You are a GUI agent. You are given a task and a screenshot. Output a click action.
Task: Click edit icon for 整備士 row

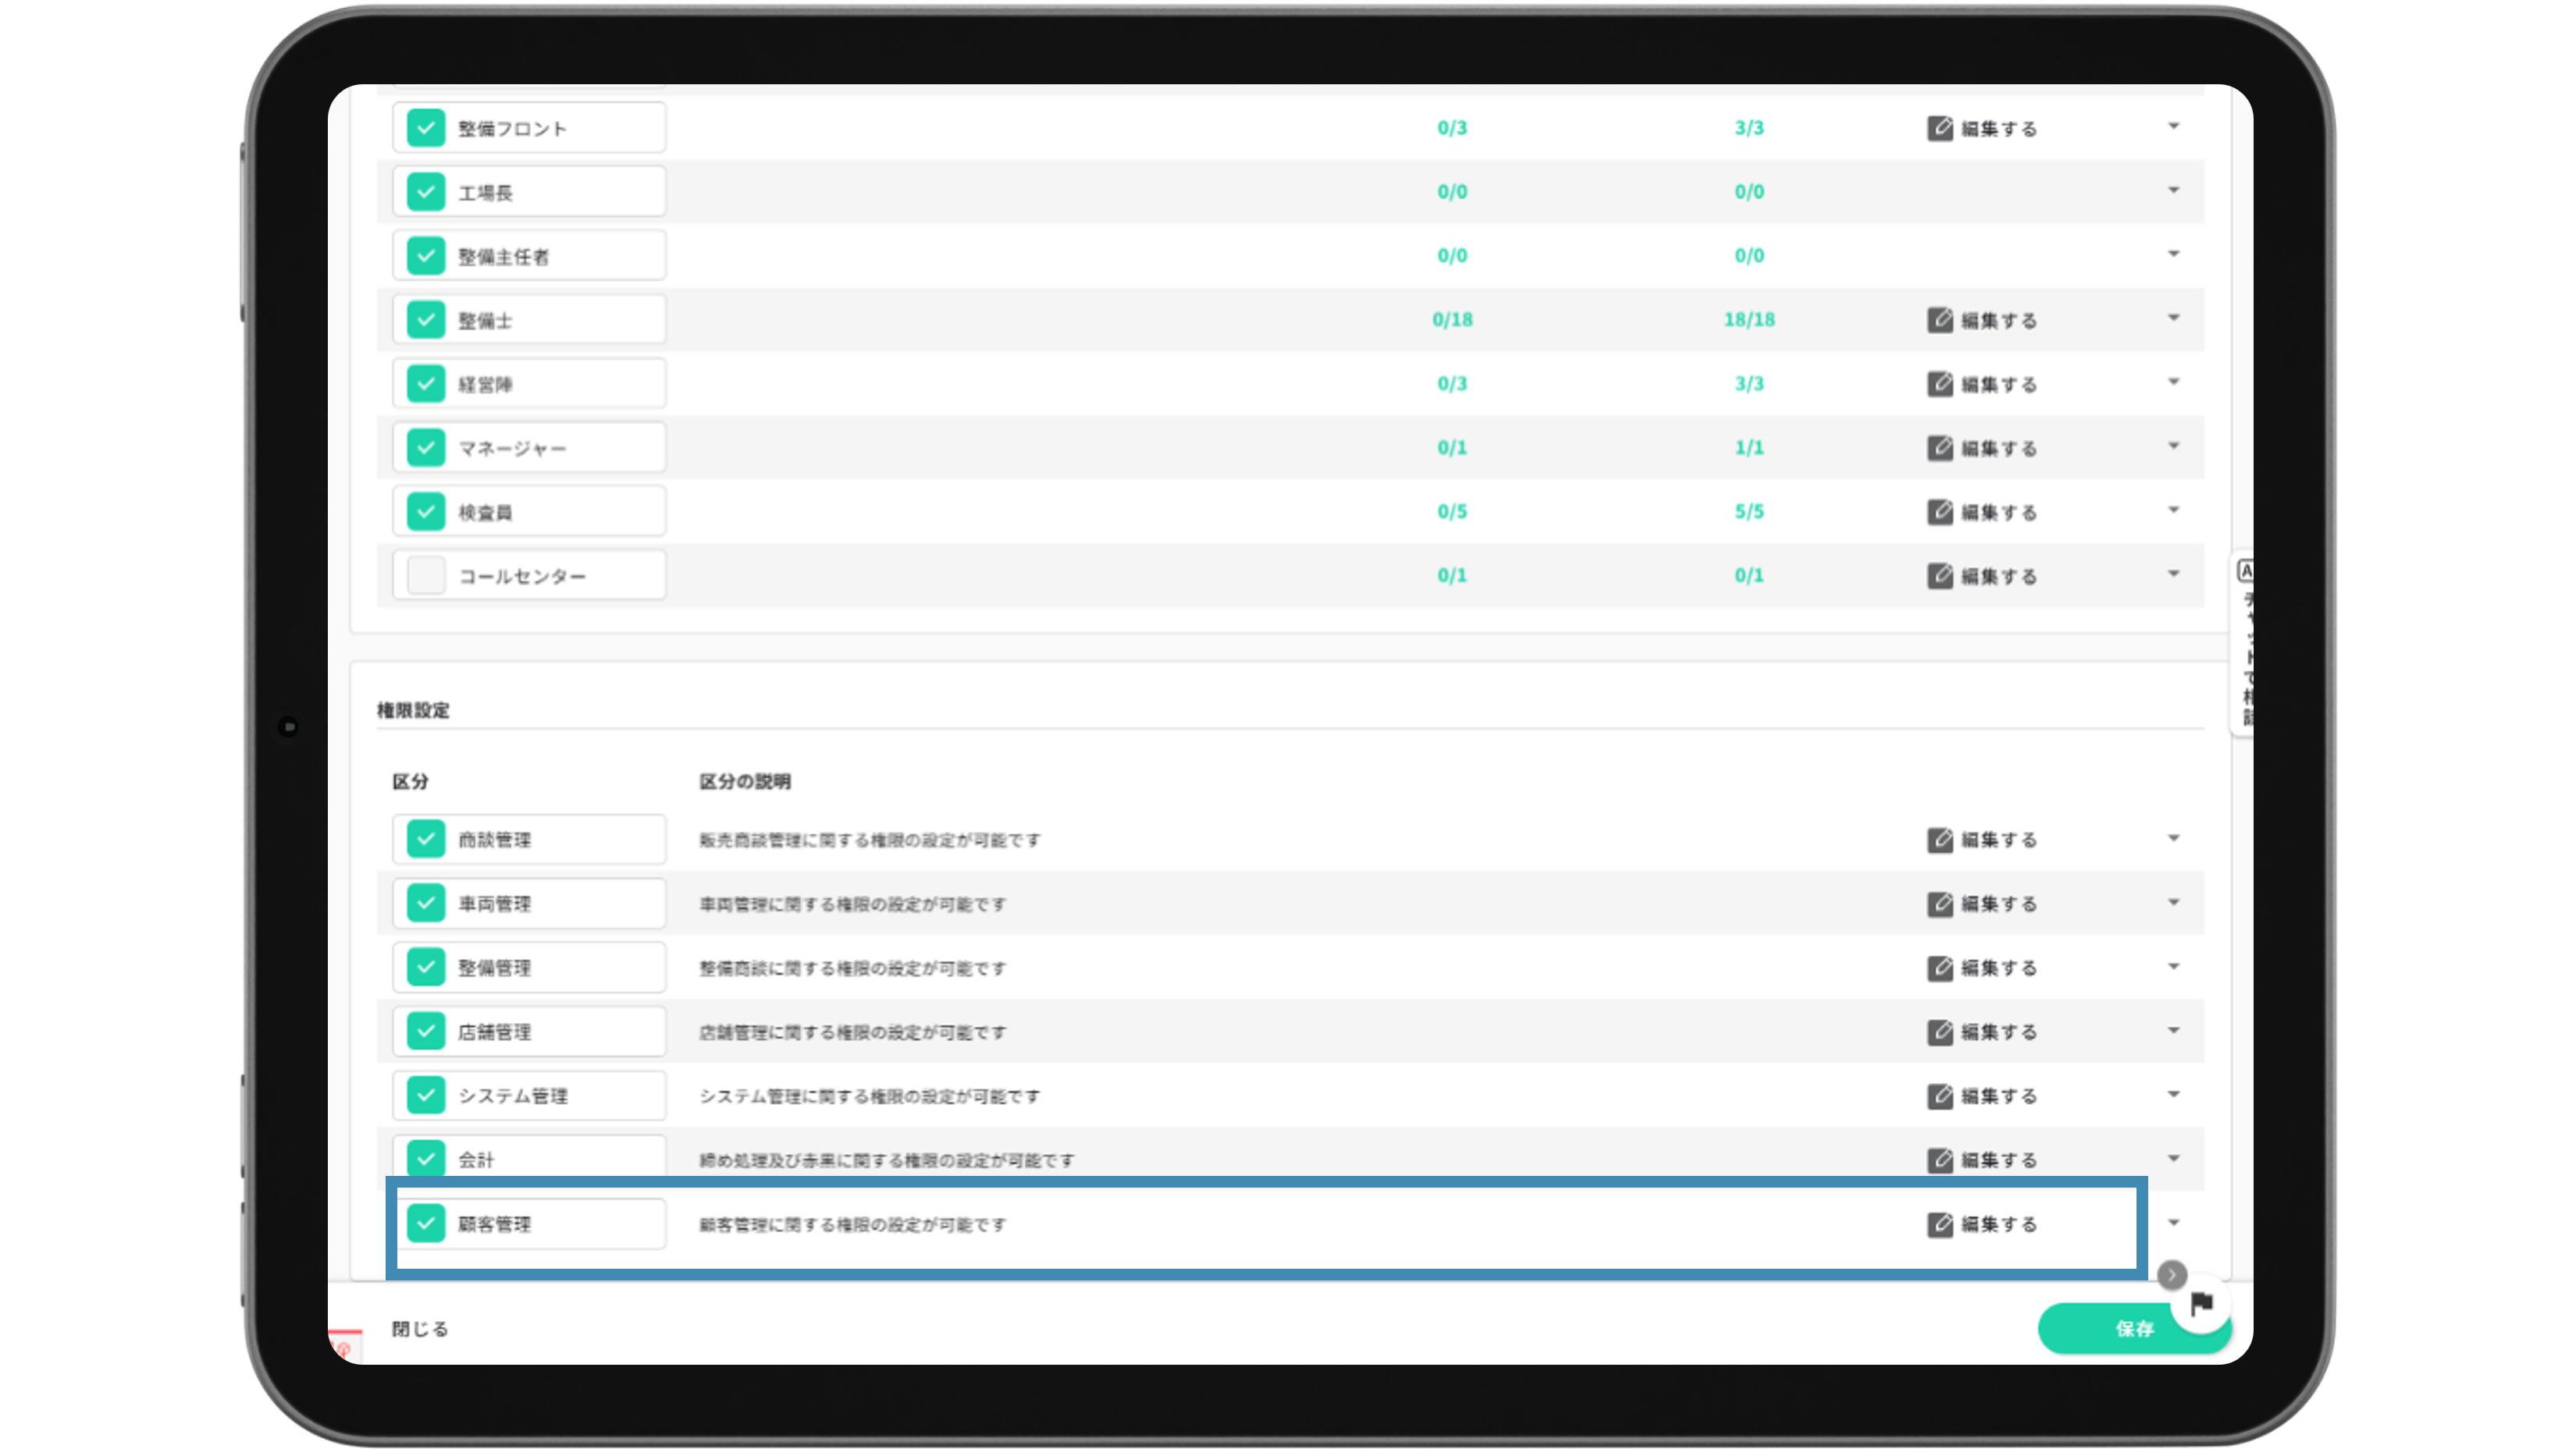pyautogui.click(x=1939, y=321)
